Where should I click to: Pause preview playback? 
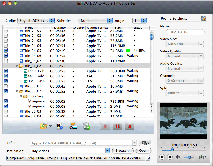162,157
